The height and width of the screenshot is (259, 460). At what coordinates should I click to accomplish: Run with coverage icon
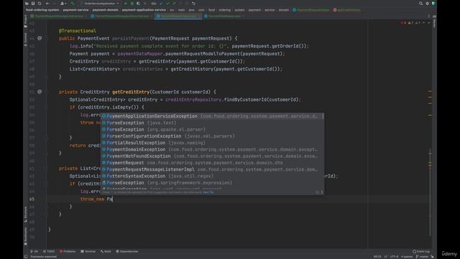[138, 4]
